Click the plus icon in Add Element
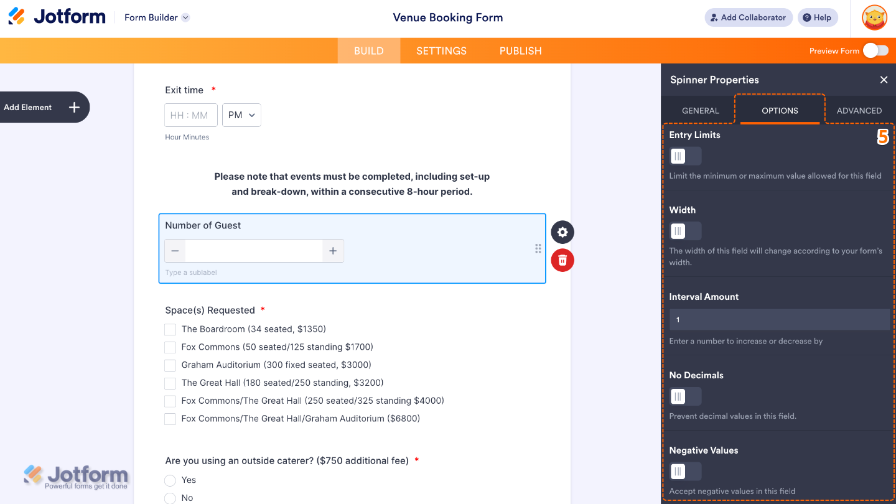The height and width of the screenshot is (504, 896). point(74,107)
